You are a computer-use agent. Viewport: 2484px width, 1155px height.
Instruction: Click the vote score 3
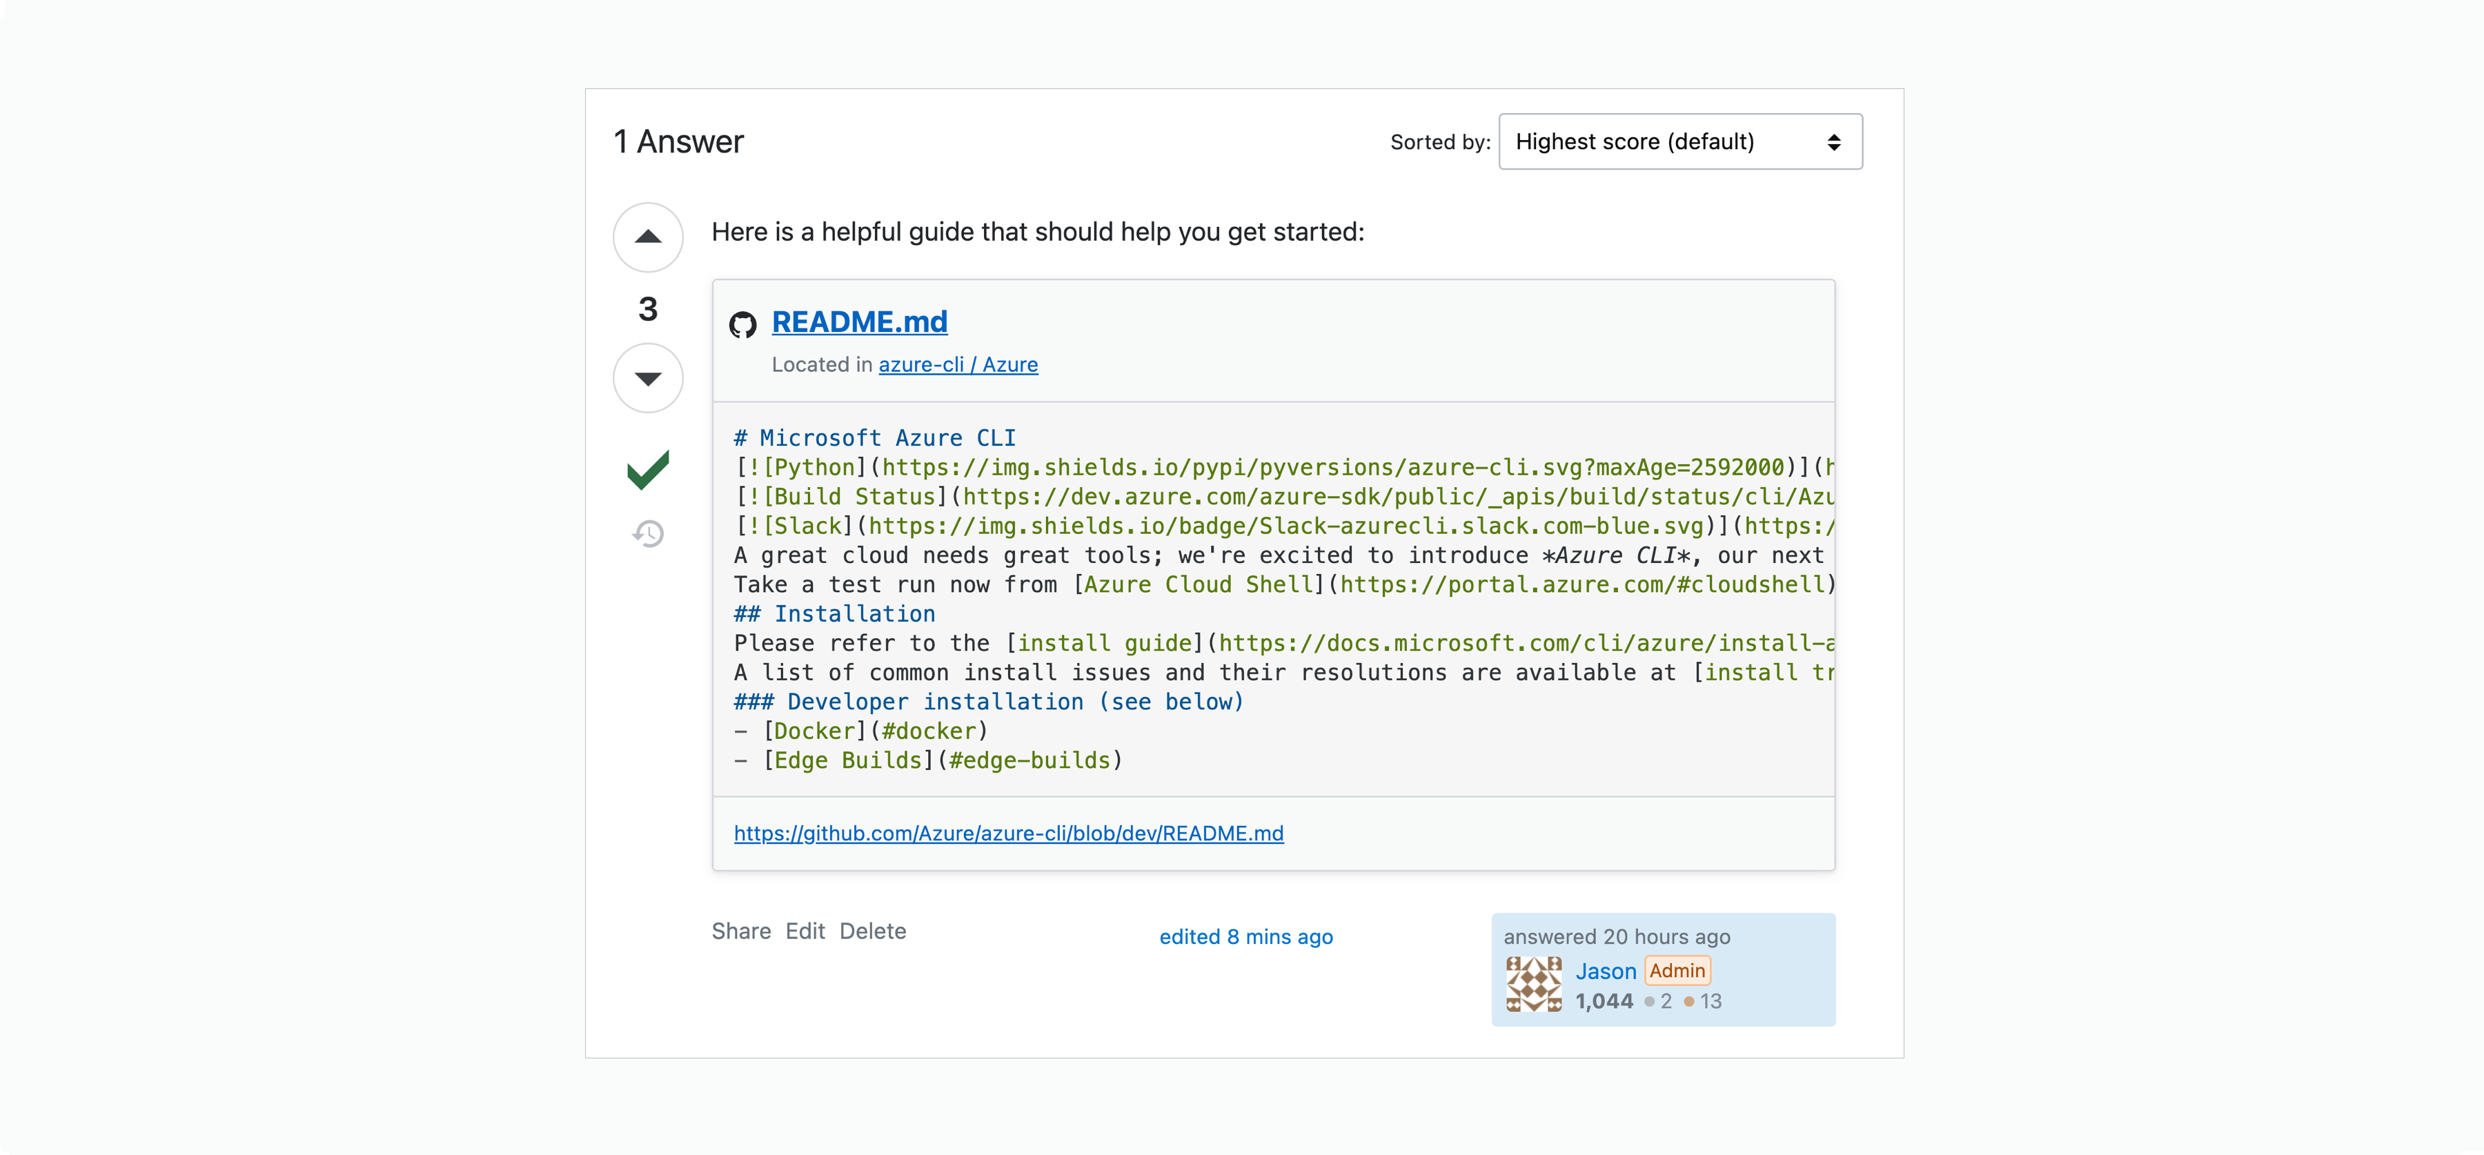(648, 308)
